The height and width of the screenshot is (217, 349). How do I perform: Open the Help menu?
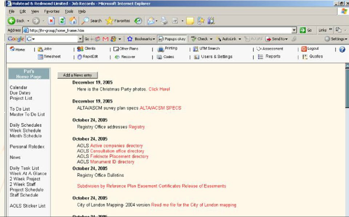pos(82,11)
